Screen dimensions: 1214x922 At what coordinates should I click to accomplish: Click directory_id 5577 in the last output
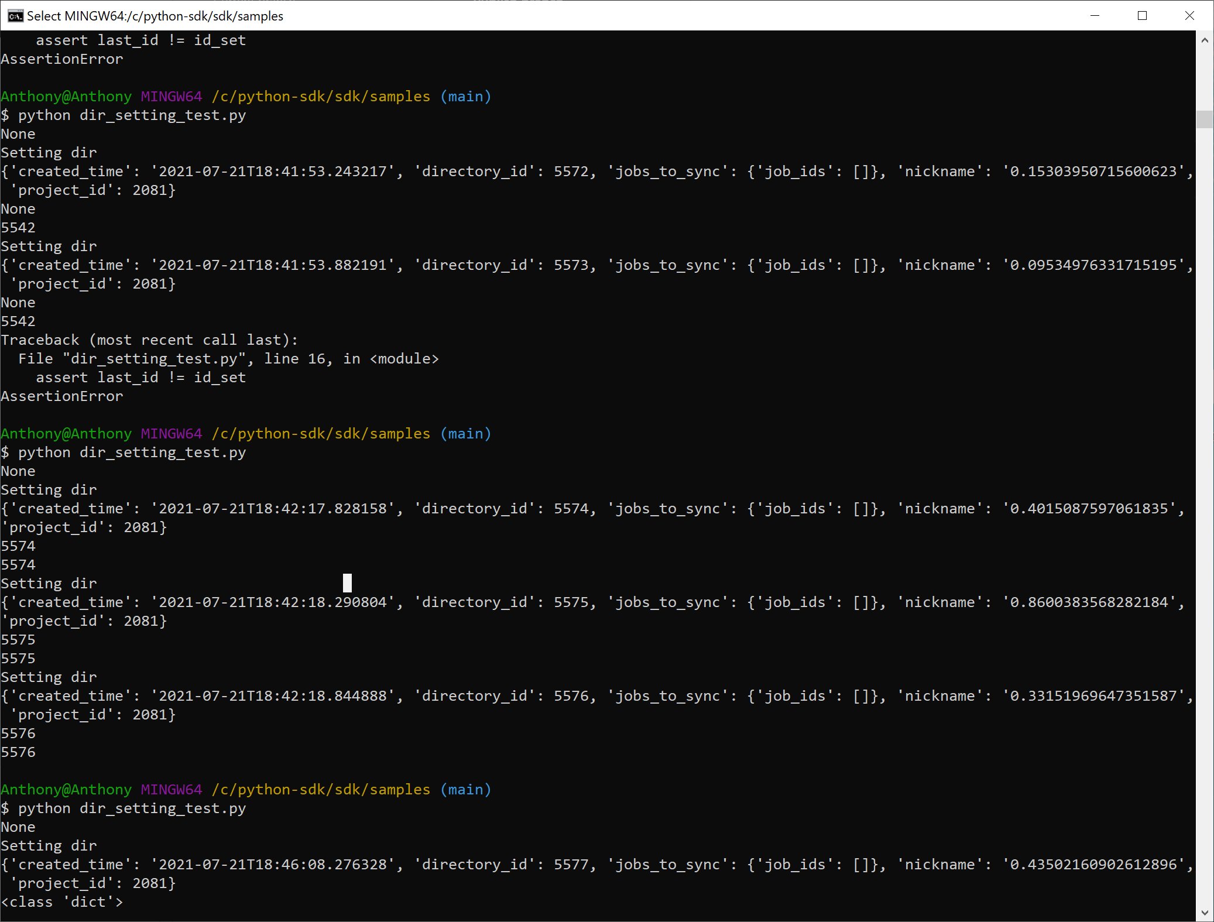pos(571,865)
